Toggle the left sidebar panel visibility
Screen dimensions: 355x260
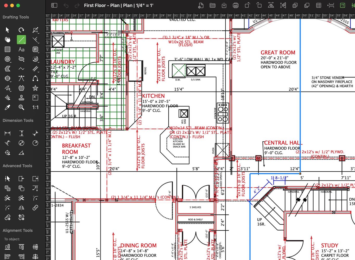pyautogui.click(x=54, y=5)
